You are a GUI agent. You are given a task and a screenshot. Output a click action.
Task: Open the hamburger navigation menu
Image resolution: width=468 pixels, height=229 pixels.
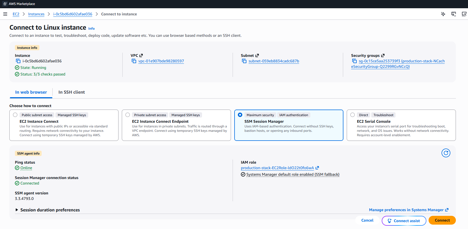(x=5, y=14)
